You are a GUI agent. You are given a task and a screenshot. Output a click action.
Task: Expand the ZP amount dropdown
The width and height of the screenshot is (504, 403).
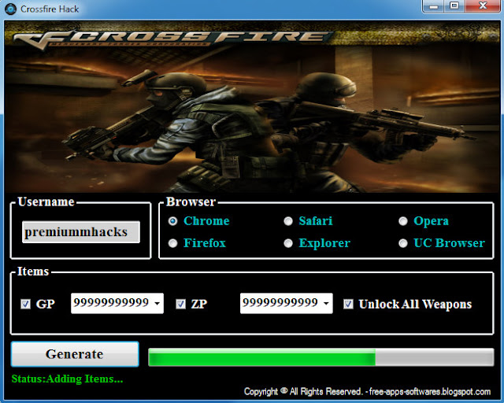pos(326,303)
